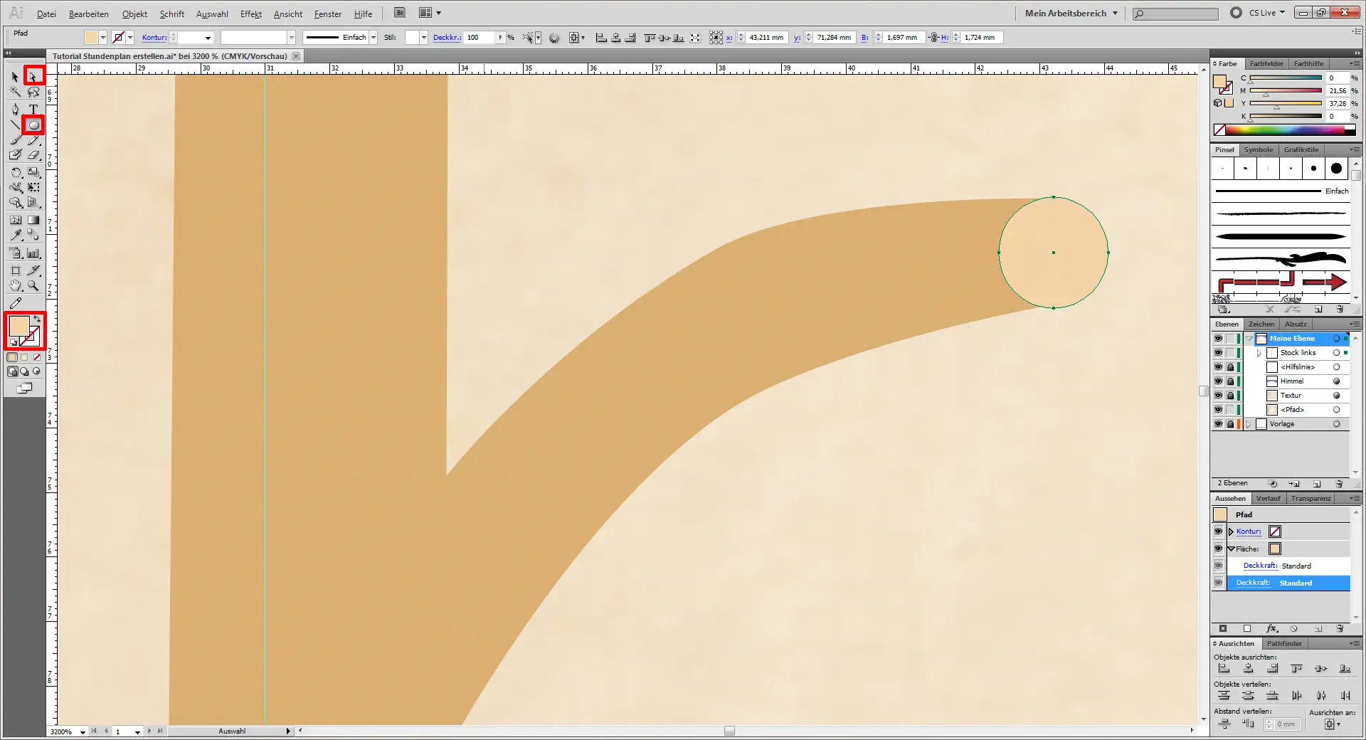Select the Direct Selection tool
Viewport: 1366px width, 740px height.
click(33, 76)
